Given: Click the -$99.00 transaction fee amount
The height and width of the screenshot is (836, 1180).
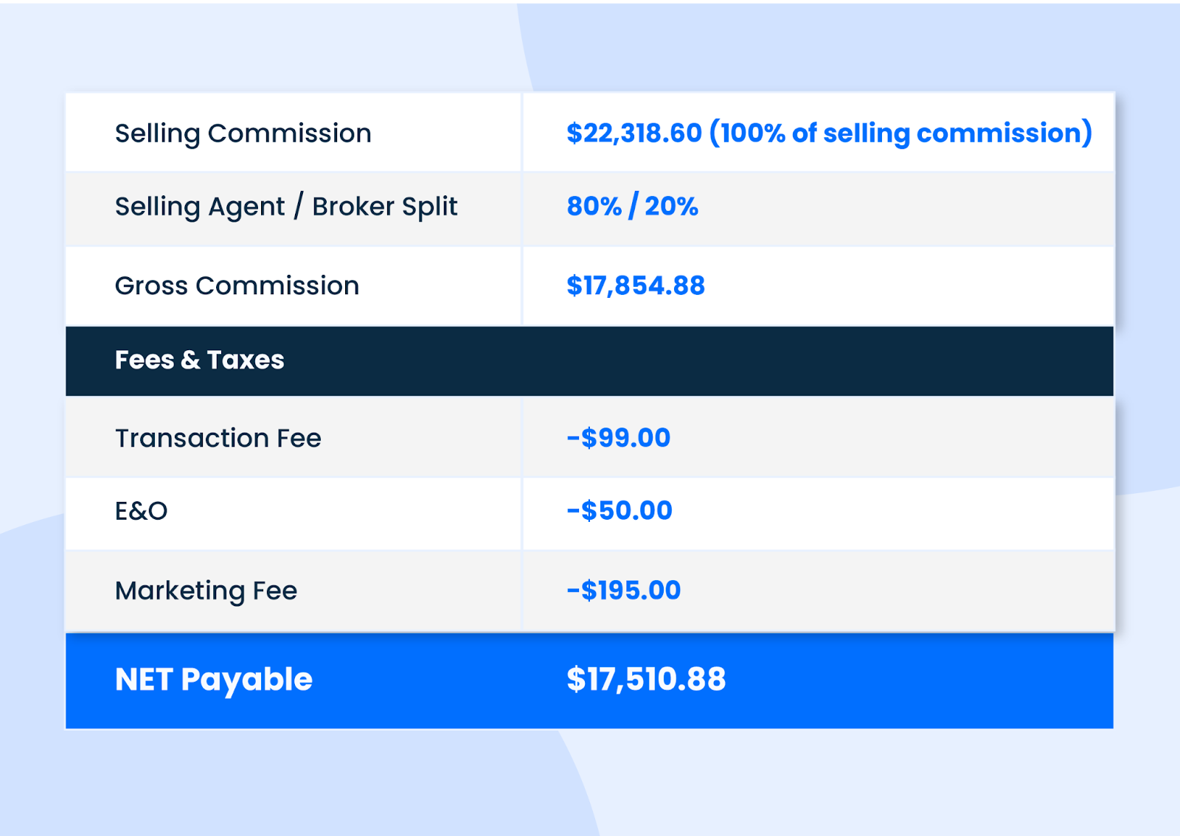Looking at the screenshot, I should [618, 438].
